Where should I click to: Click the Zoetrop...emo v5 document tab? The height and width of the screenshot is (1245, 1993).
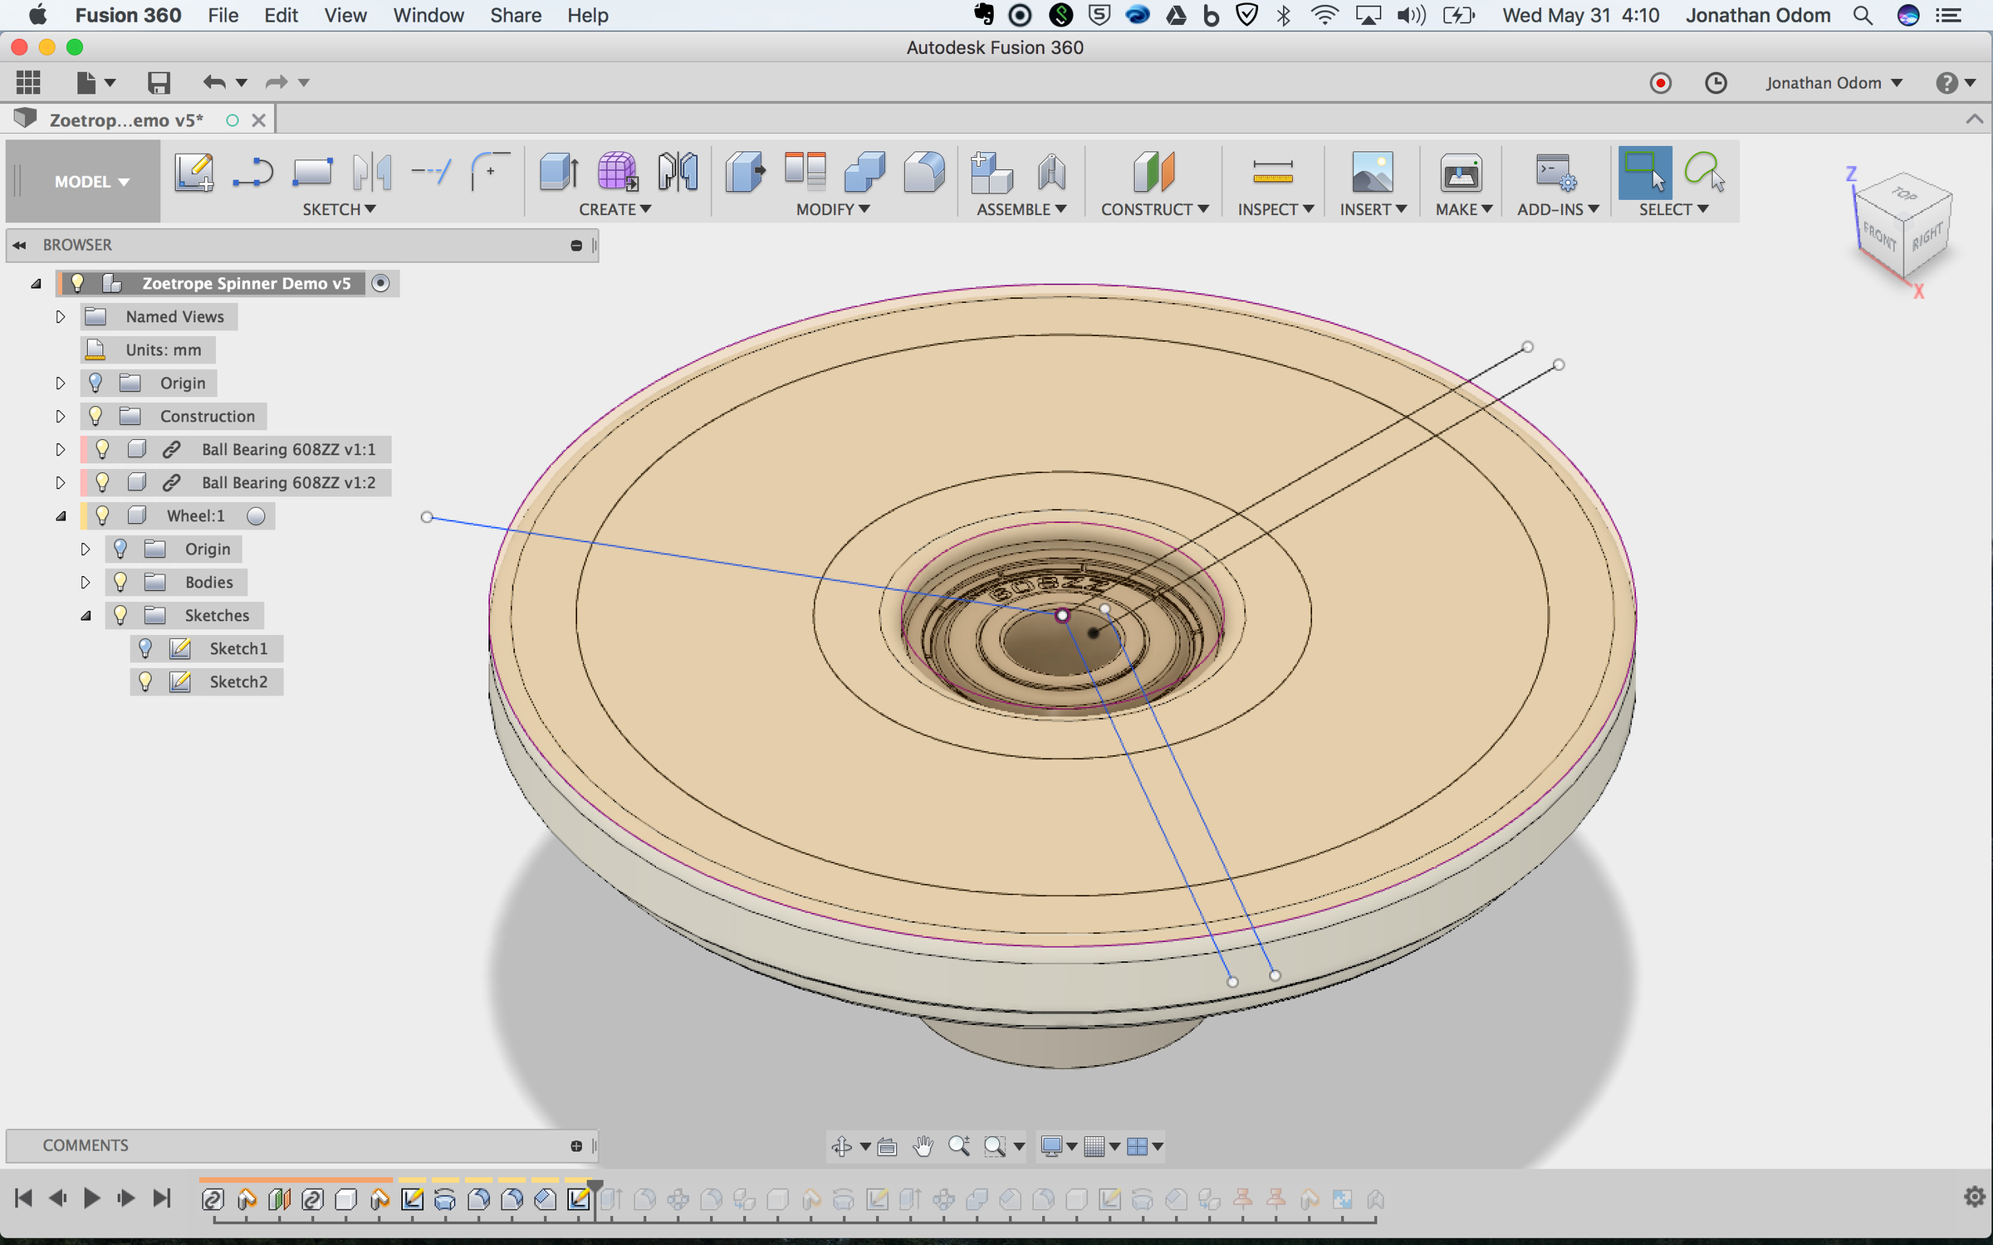[x=126, y=120]
